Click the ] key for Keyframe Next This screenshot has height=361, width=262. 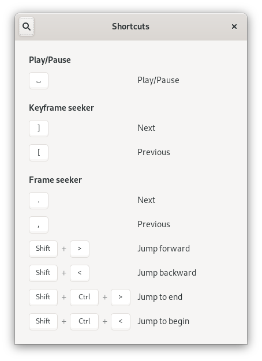[x=39, y=129]
